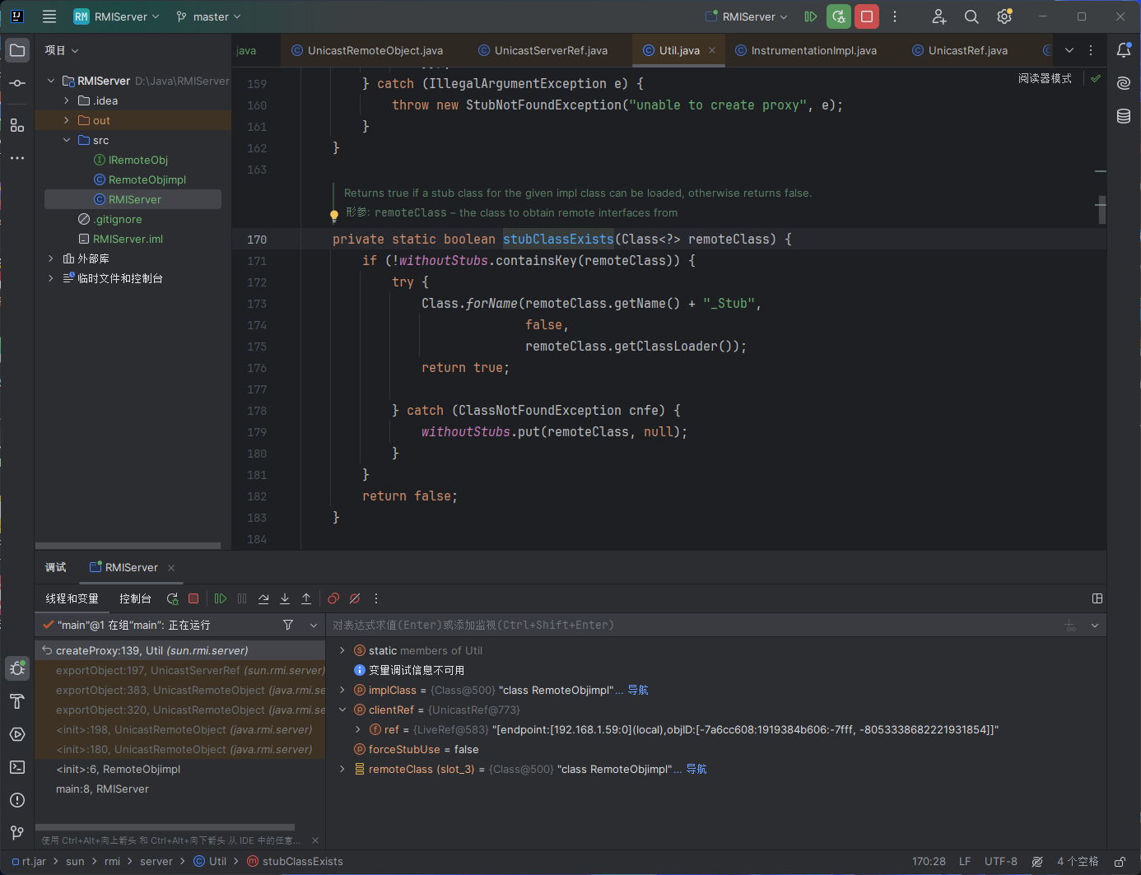This screenshot has height=875, width=1141.
Task: Expand static members of Util
Action: (x=342, y=650)
